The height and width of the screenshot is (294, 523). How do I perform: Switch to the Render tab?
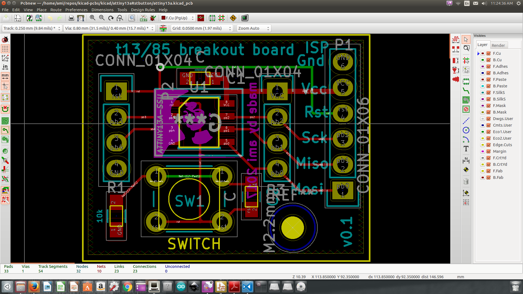(x=498, y=45)
